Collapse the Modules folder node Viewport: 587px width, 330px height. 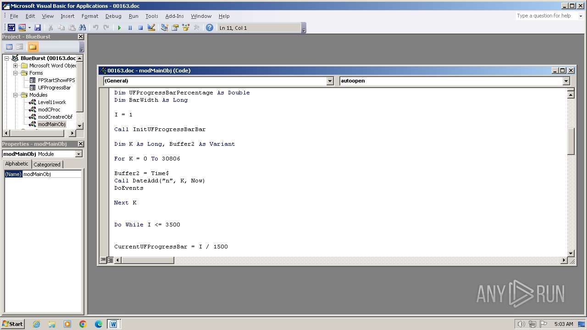[16, 95]
